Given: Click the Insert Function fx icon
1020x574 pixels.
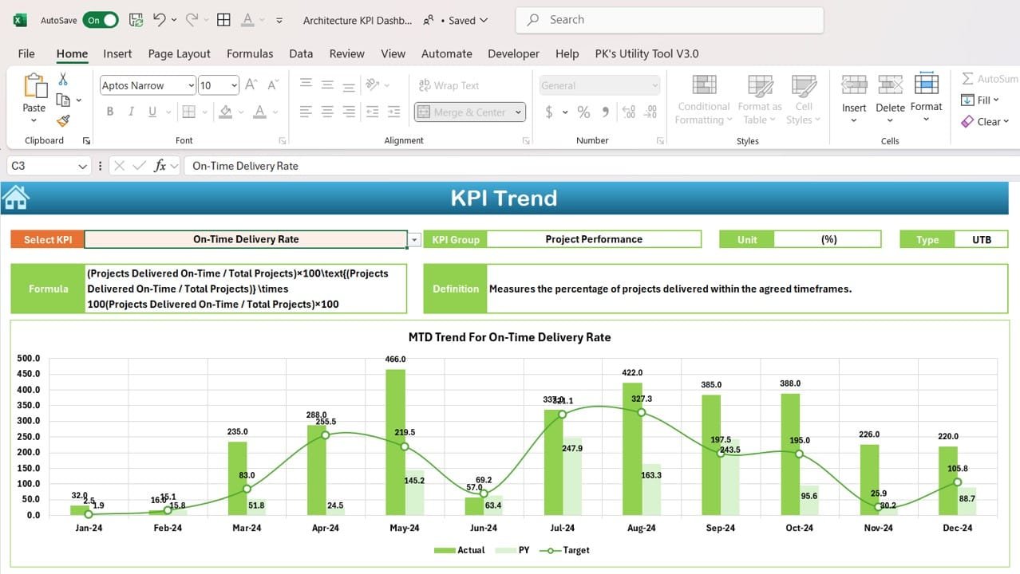Looking at the screenshot, I should pyautogui.click(x=160, y=166).
